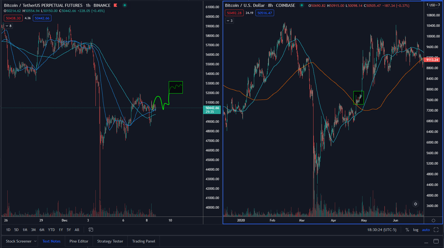Set date range to 3M
The image size is (444, 248).
point(33,230)
